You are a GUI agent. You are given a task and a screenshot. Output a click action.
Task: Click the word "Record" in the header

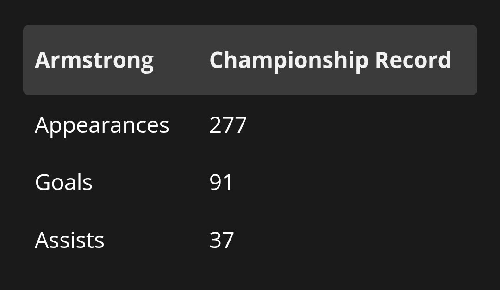[x=413, y=60]
